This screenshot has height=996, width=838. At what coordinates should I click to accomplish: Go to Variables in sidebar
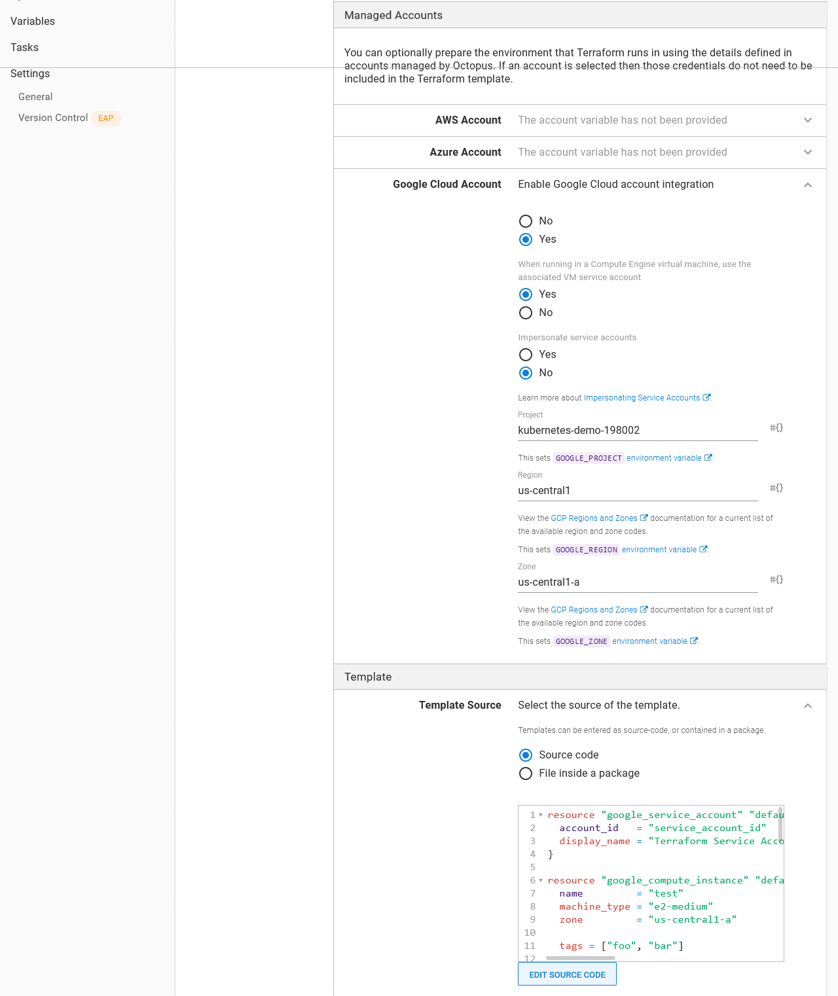coord(33,22)
